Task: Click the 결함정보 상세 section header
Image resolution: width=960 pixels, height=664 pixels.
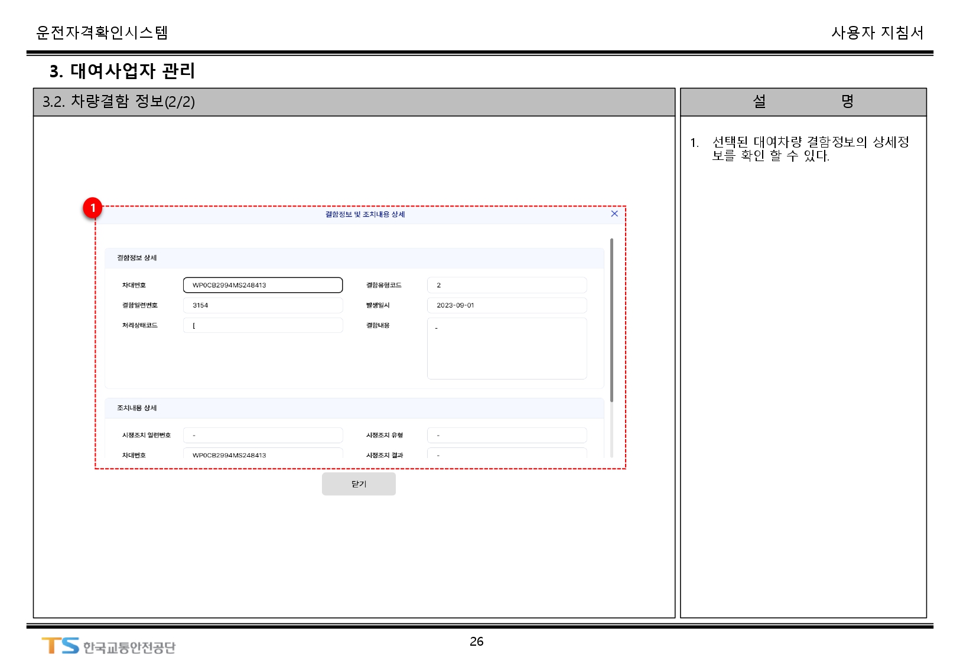Action: [136, 258]
